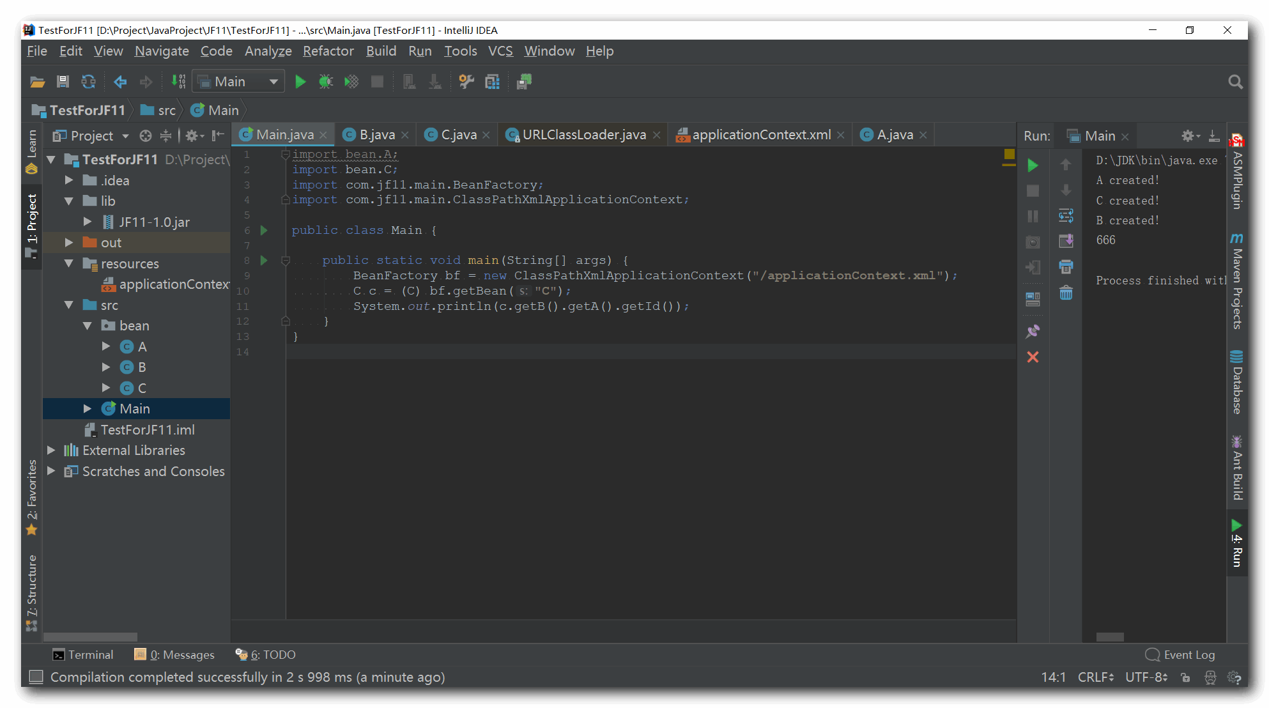Open the Project view selector dropdown
Viewport: 1269px width, 708px height.
(91, 135)
